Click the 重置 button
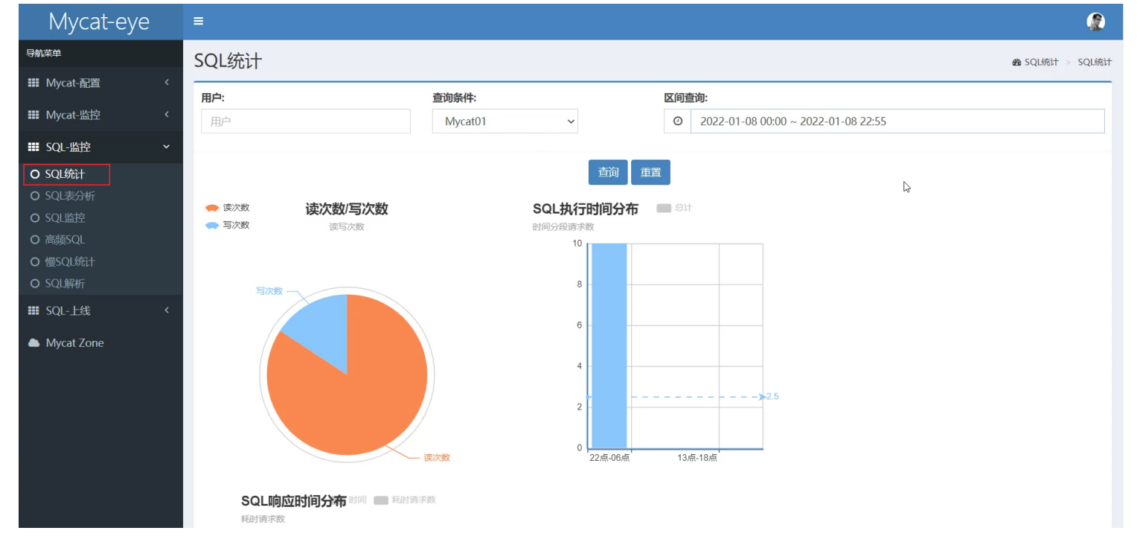This screenshot has height=548, width=1140. pyautogui.click(x=650, y=172)
